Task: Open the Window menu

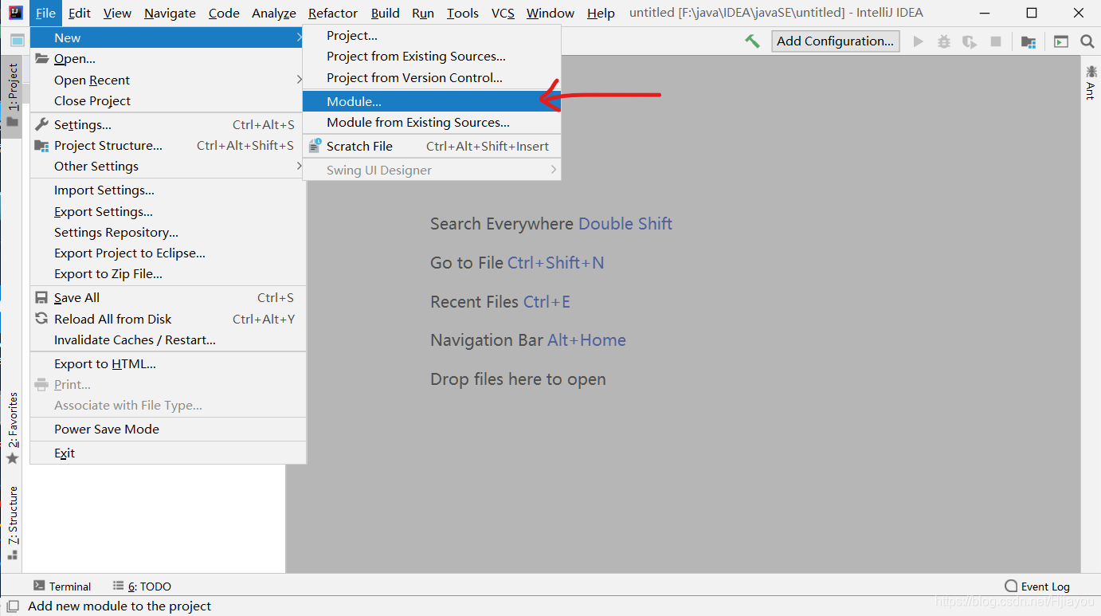Action: click(550, 13)
